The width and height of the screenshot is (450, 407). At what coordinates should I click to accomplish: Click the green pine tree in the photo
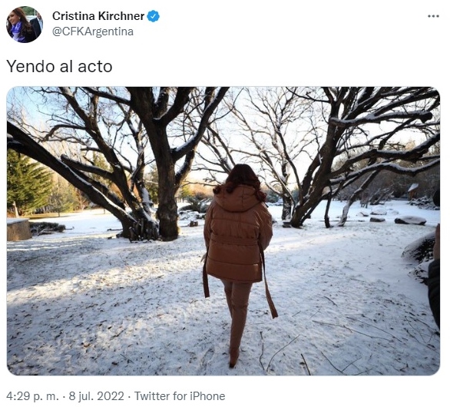tap(26, 184)
